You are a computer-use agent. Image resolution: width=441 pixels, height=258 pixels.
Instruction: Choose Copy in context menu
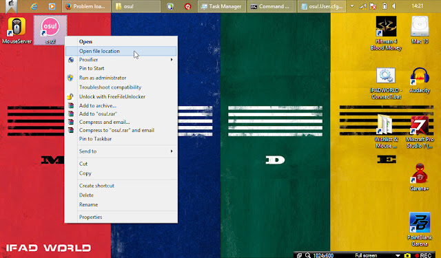point(121,173)
